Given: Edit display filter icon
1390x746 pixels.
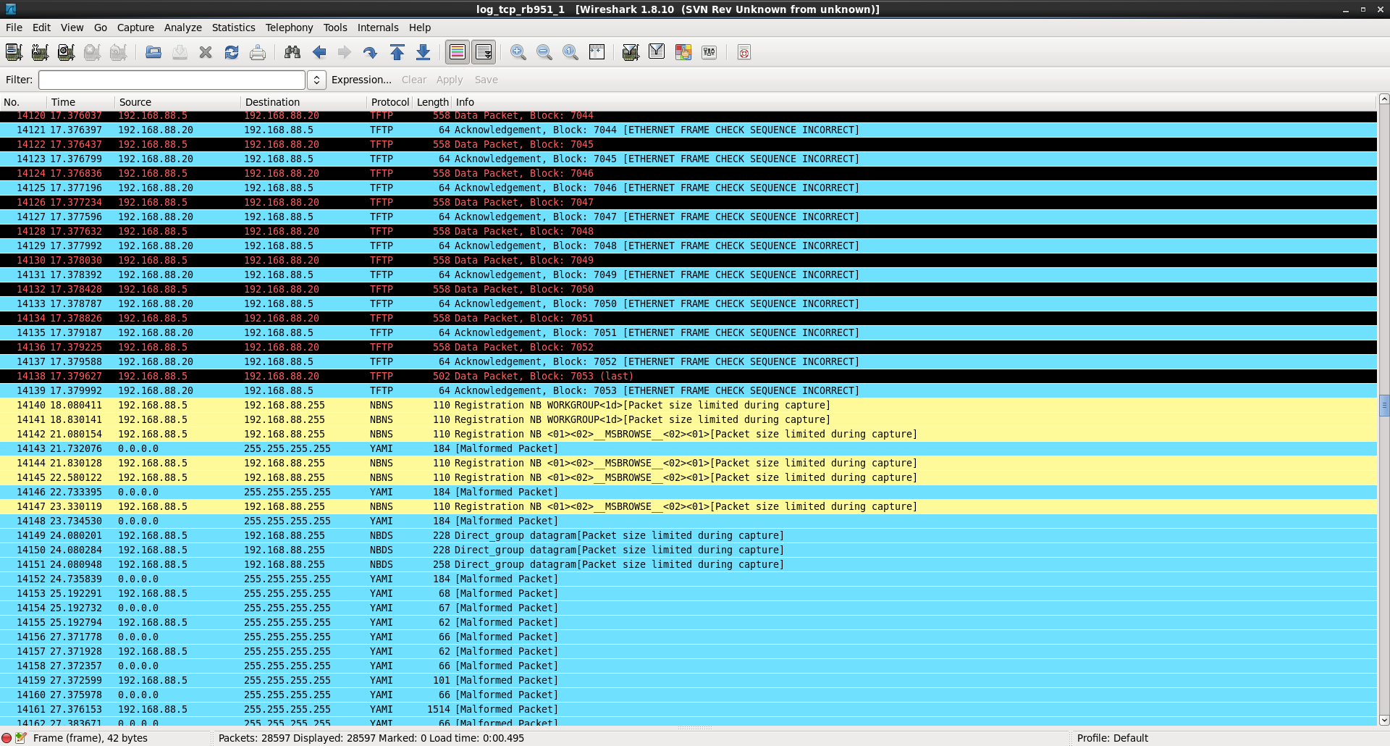Looking at the screenshot, I should tap(657, 52).
